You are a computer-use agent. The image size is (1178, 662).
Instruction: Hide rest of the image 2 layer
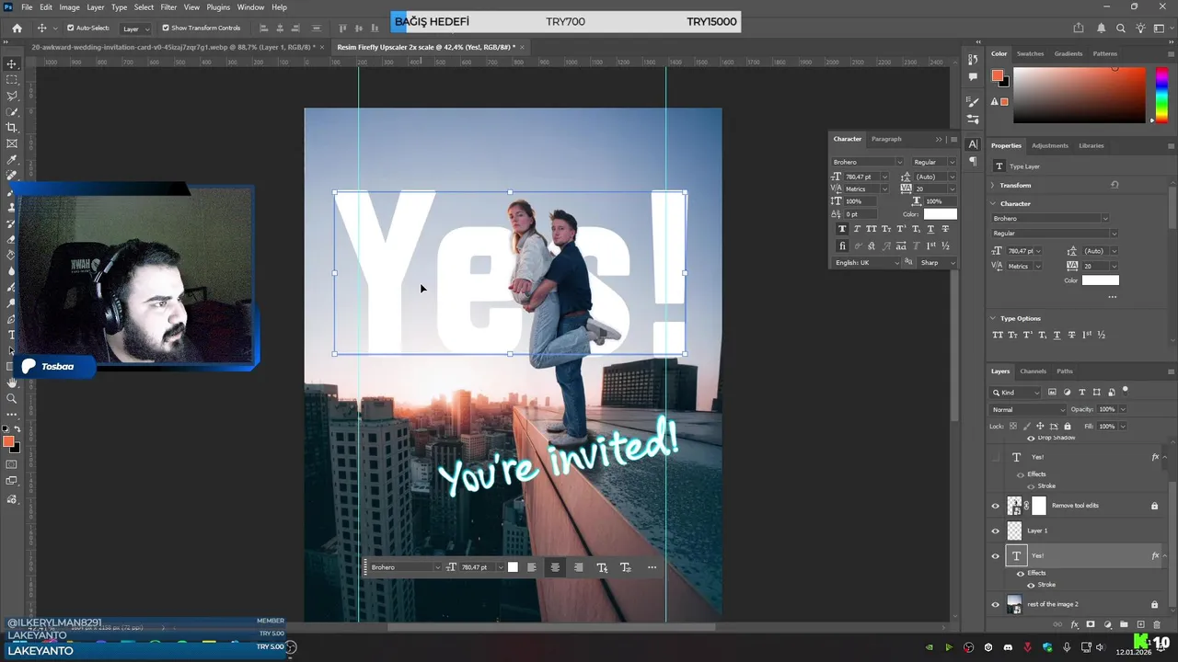[995, 605]
